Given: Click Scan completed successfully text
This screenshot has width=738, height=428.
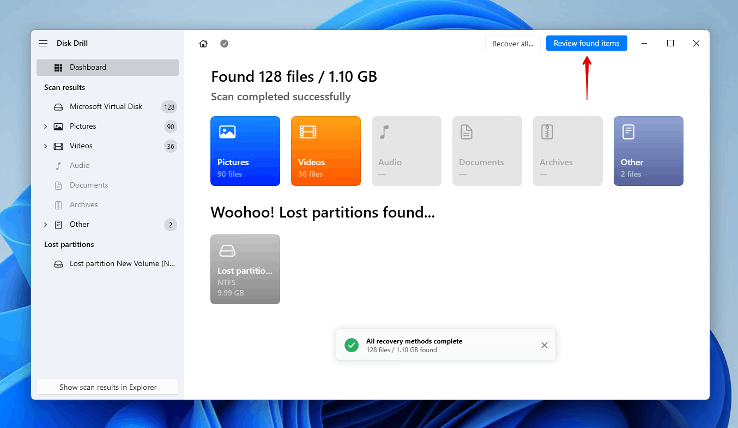Looking at the screenshot, I should [281, 97].
